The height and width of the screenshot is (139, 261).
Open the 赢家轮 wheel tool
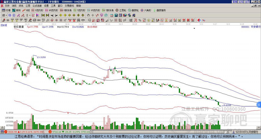click(x=133, y=10)
